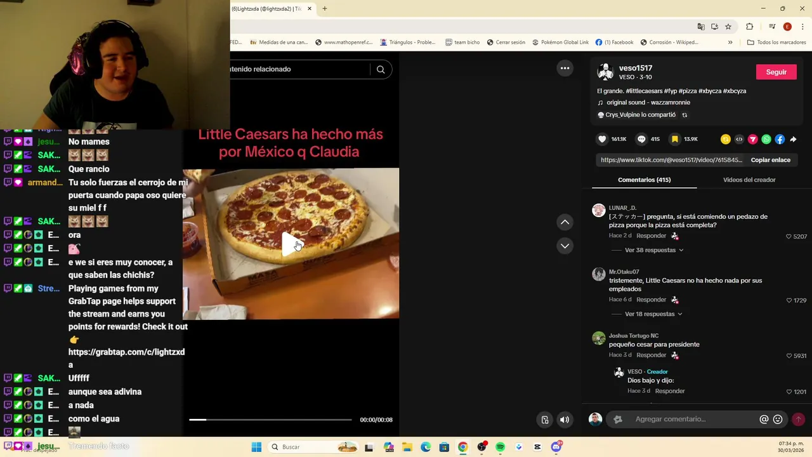Viewport: 812px width, 457px height.
Task: Expand Ver 18 respuestas
Action: coord(653,314)
